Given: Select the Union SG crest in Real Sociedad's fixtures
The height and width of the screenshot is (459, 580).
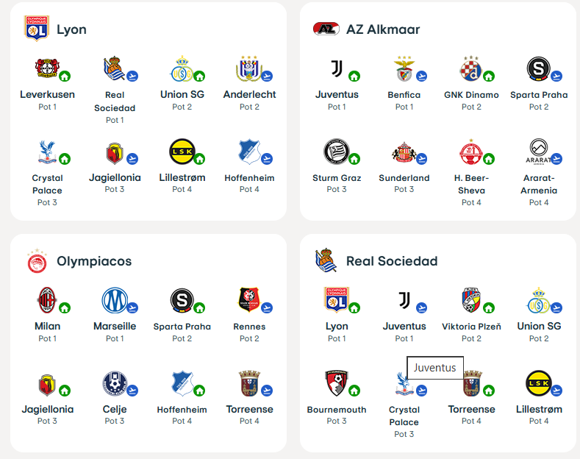Looking at the screenshot, I should 539,301.
